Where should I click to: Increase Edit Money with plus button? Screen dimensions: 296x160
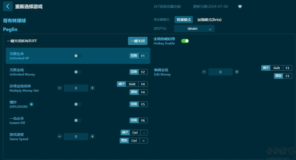(237, 72)
